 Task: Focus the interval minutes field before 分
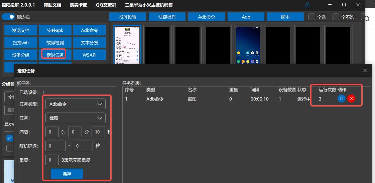tap(75, 132)
